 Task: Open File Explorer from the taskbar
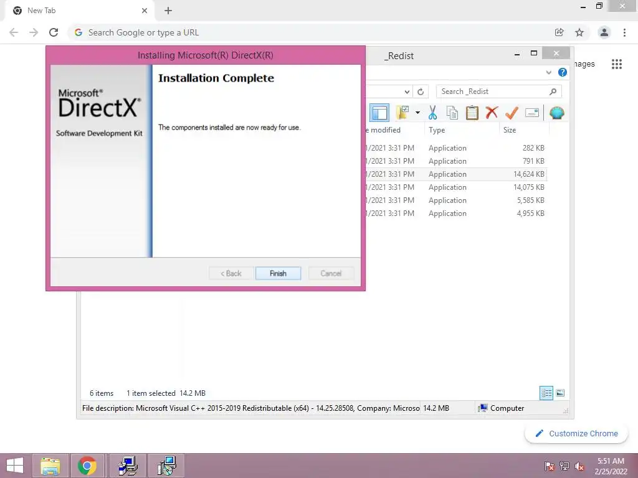click(50, 466)
